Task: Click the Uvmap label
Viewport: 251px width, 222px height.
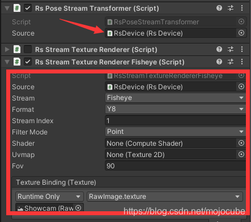Action: click(x=23, y=155)
